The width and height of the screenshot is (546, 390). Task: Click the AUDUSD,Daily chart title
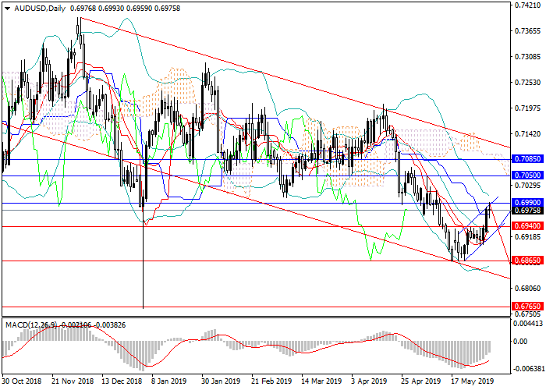[37, 8]
